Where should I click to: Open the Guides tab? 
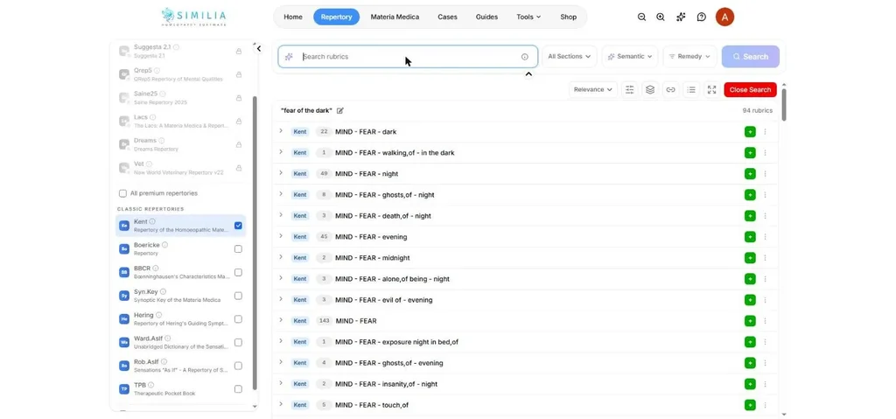[x=486, y=17]
